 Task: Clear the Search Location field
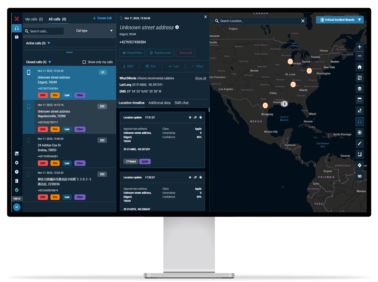click(x=303, y=21)
